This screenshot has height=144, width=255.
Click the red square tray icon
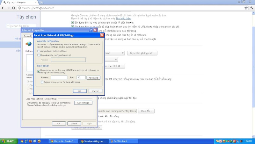(x=234, y=141)
